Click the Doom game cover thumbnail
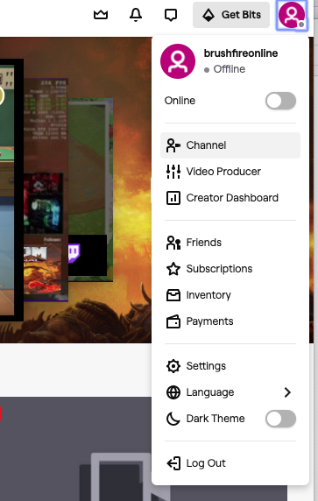318x501 pixels. [x=43, y=269]
